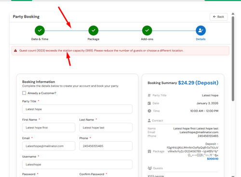The height and width of the screenshot is (177, 241).
Task: Edit the First Name field
Action: (x=49, y=127)
